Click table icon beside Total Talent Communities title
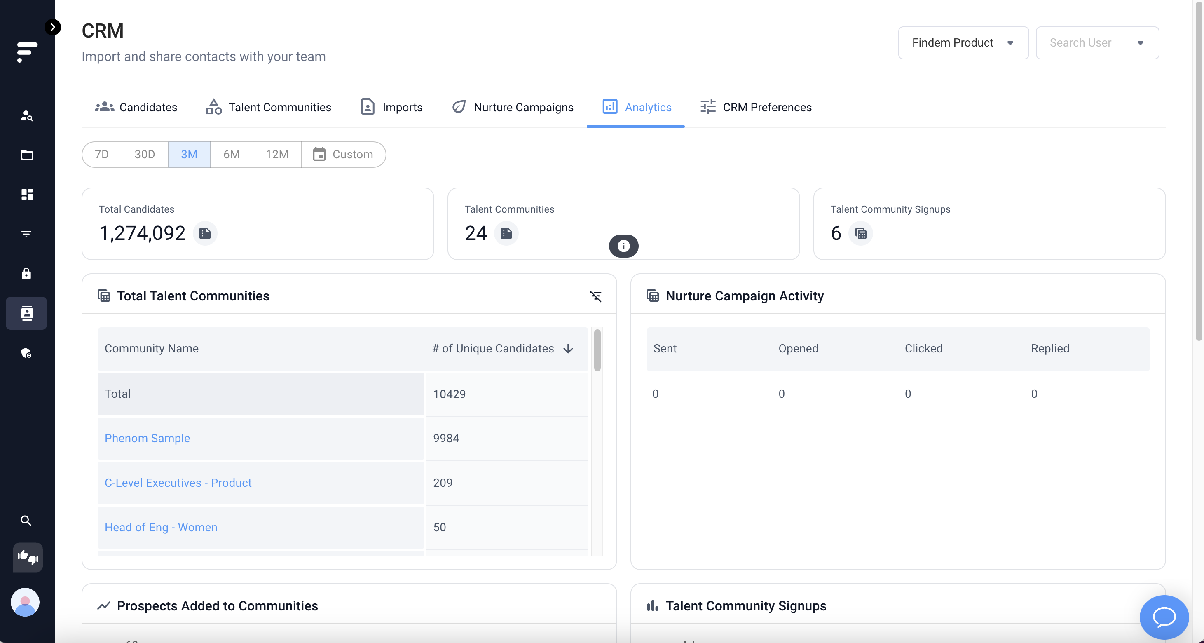This screenshot has height=643, width=1204. tap(104, 296)
